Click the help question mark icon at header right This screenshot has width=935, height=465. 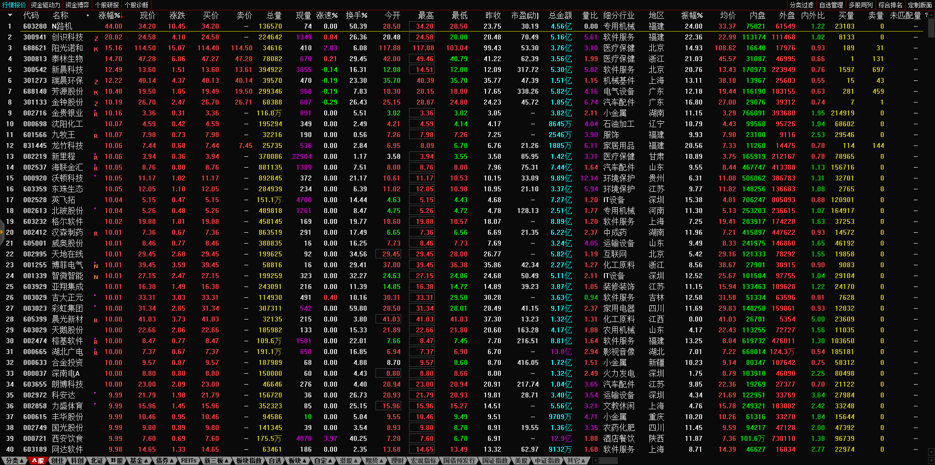click(926, 15)
